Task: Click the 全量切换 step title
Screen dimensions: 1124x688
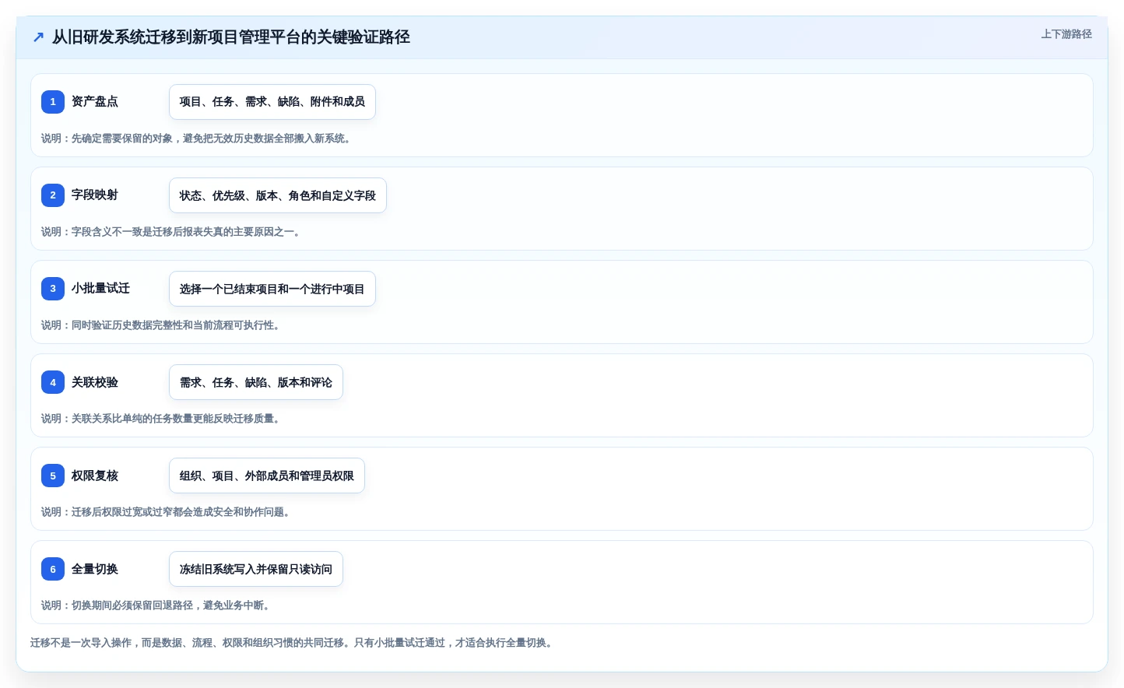Action: pyautogui.click(x=95, y=569)
